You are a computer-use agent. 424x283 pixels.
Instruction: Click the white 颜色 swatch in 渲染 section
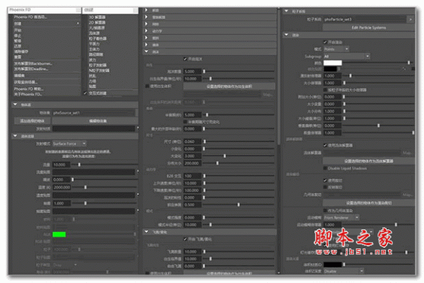tap(333, 63)
